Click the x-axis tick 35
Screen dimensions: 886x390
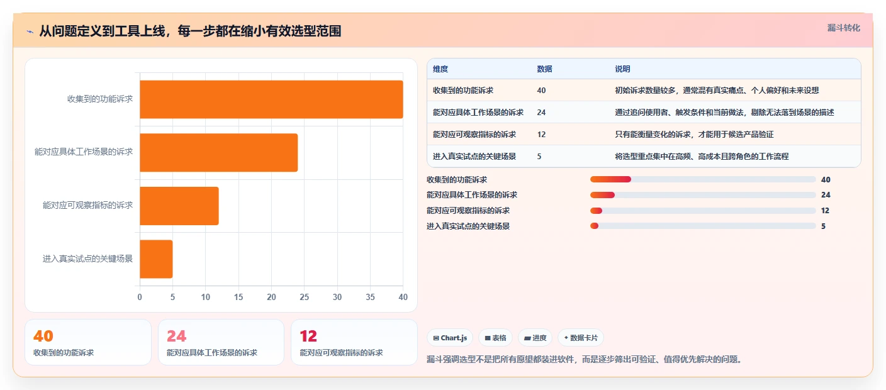point(370,297)
